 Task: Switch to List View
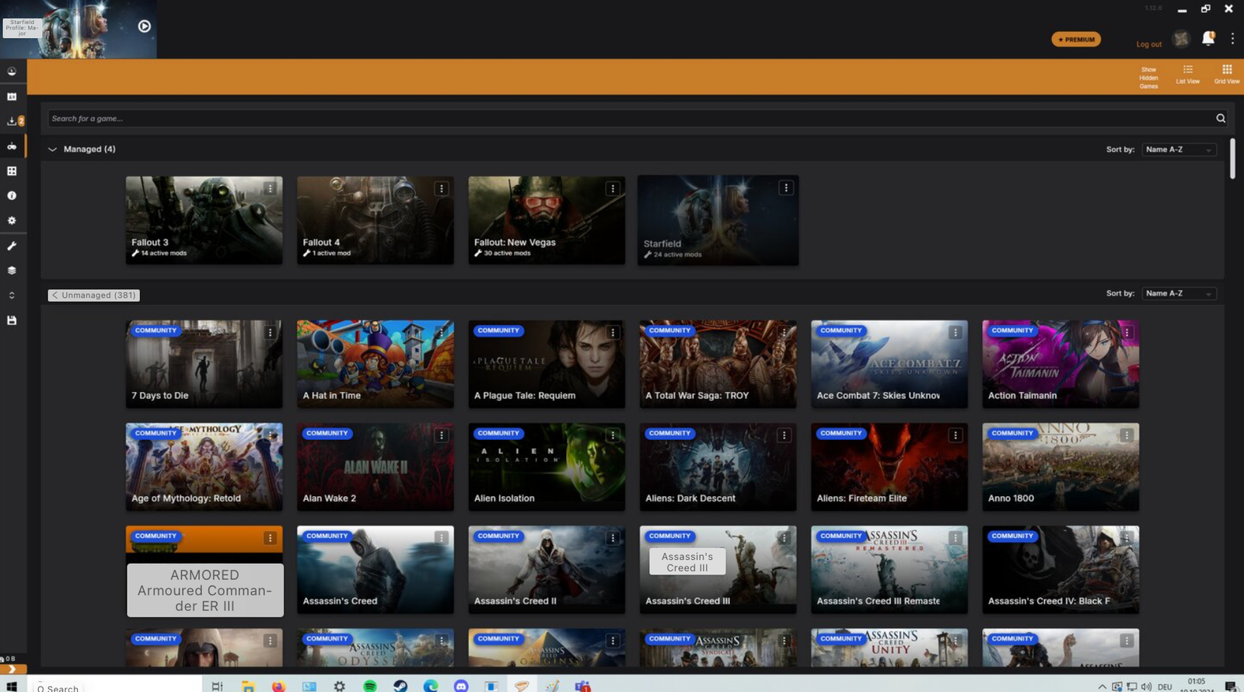(1187, 75)
